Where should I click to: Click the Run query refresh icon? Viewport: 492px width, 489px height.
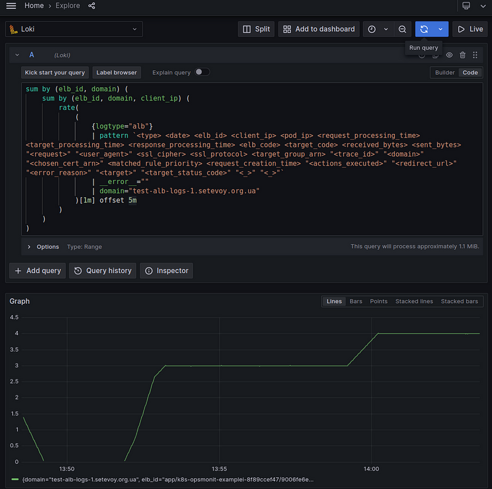[424, 29]
